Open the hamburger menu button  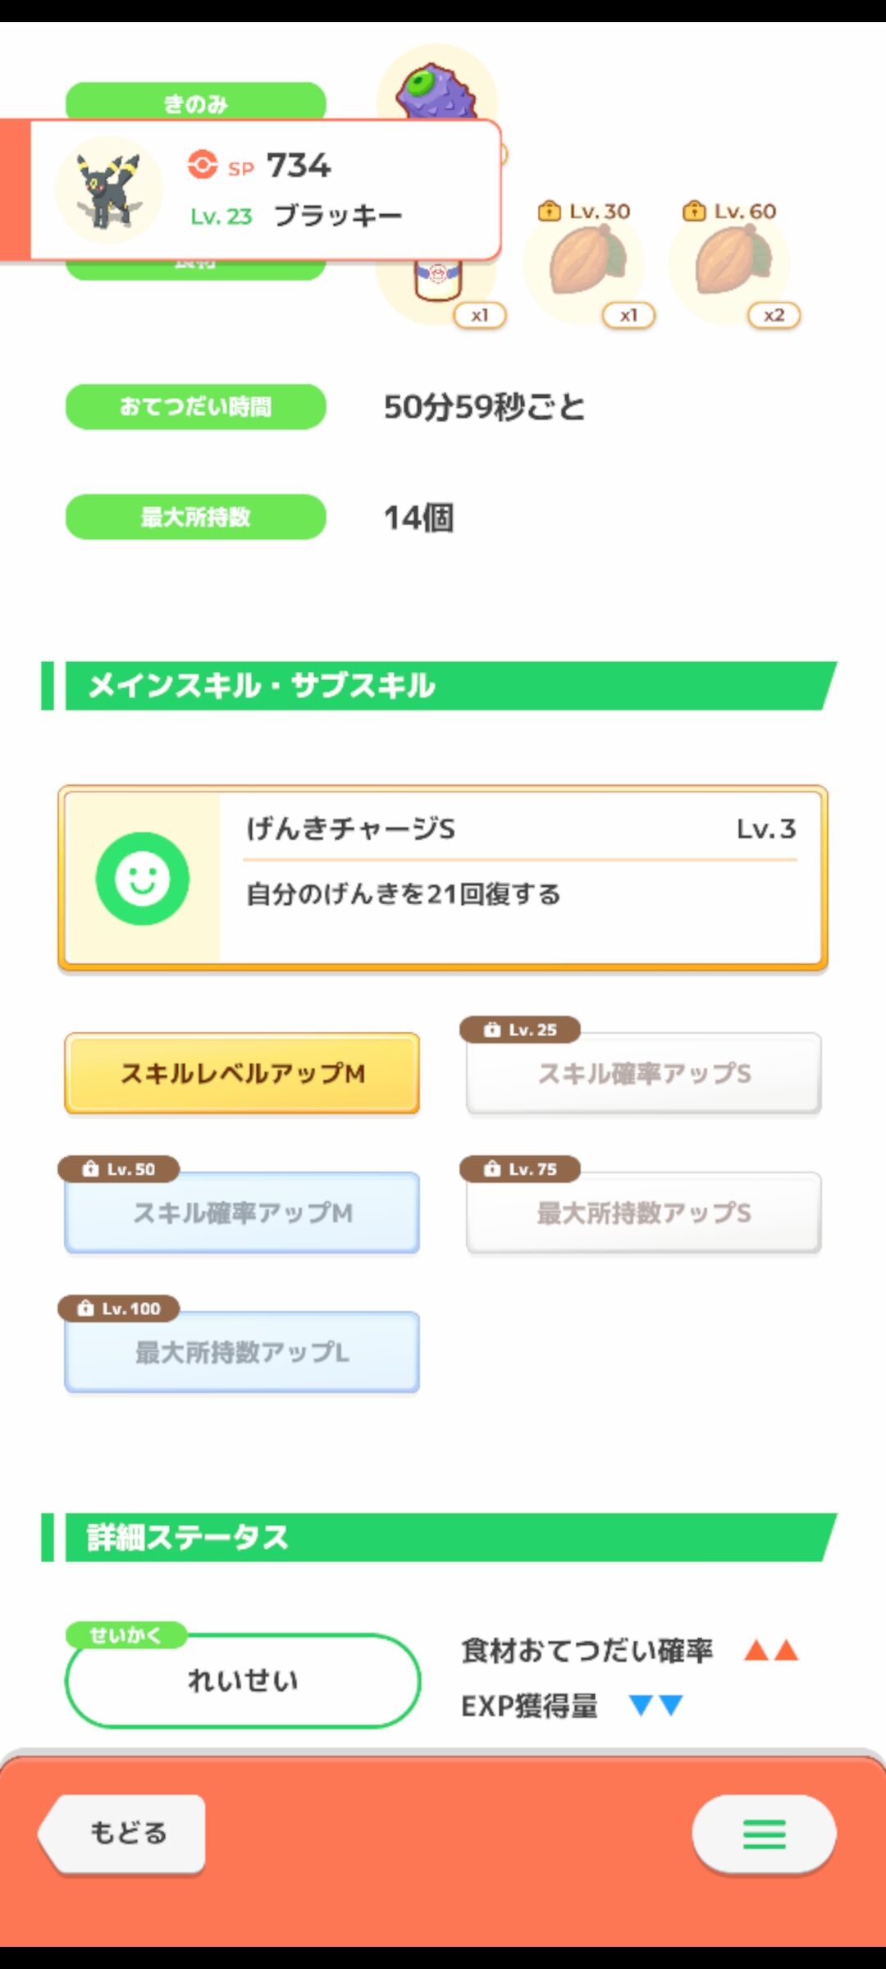[x=764, y=1834]
